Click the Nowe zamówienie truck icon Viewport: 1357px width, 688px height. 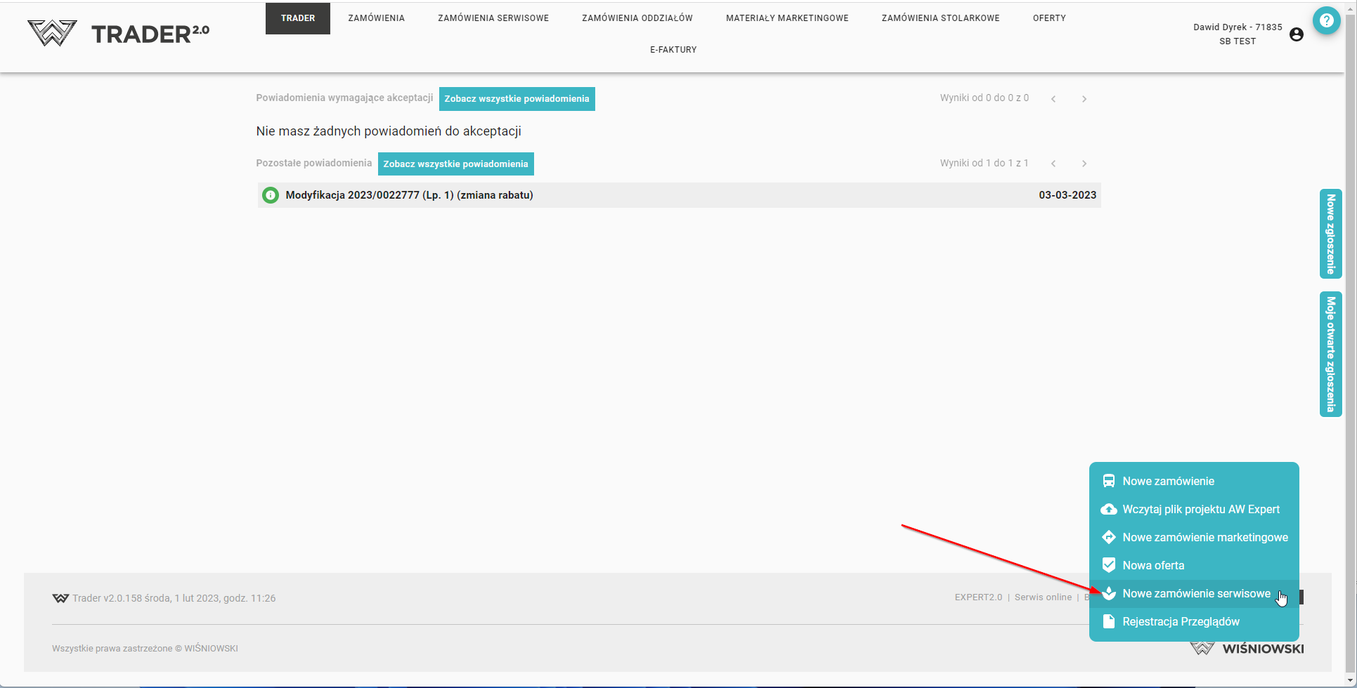click(x=1108, y=481)
